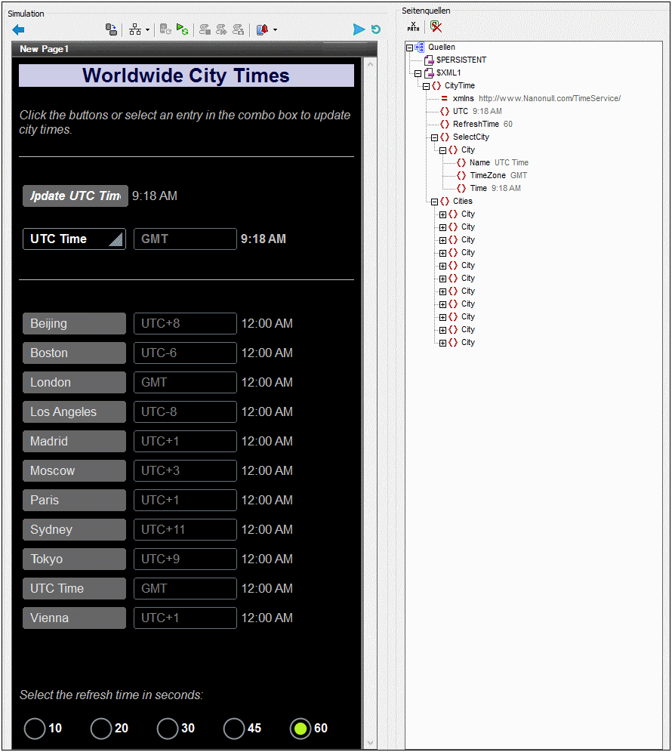Click the Los Angeles city button
The image size is (672, 752).
pyautogui.click(x=74, y=411)
